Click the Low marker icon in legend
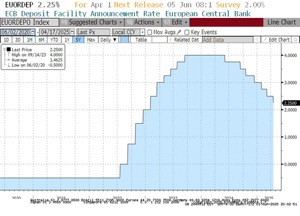300x216 pixels. coord(9,65)
